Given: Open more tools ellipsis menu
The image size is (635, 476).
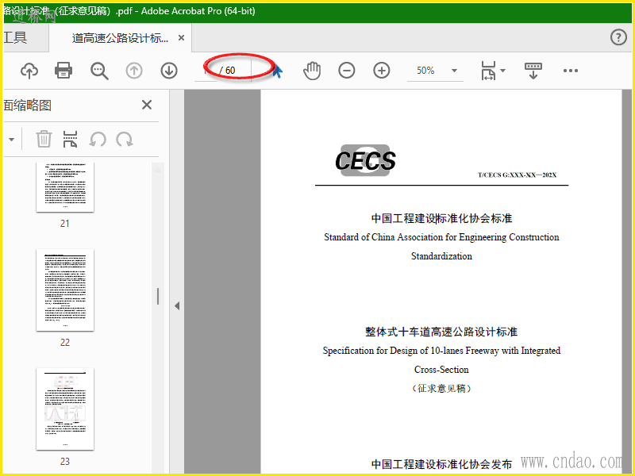Looking at the screenshot, I should [570, 71].
